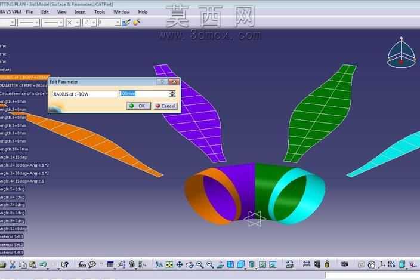Screen dimensions: 420x280
Task: Click the Graphic Properties Wizard icon
Action: pyautogui.click(x=137, y=23)
